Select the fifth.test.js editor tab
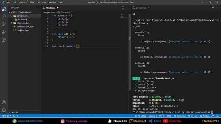Viewport: 221px width, 124px height. click(50, 8)
